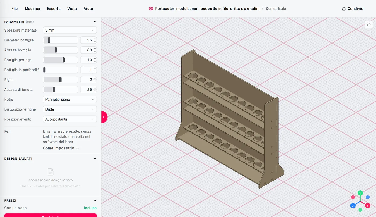Image resolution: width=376 pixels, height=217 pixels.
Task: Click the green Y axis ball on the gizmo
Action: tap(360, 193)
